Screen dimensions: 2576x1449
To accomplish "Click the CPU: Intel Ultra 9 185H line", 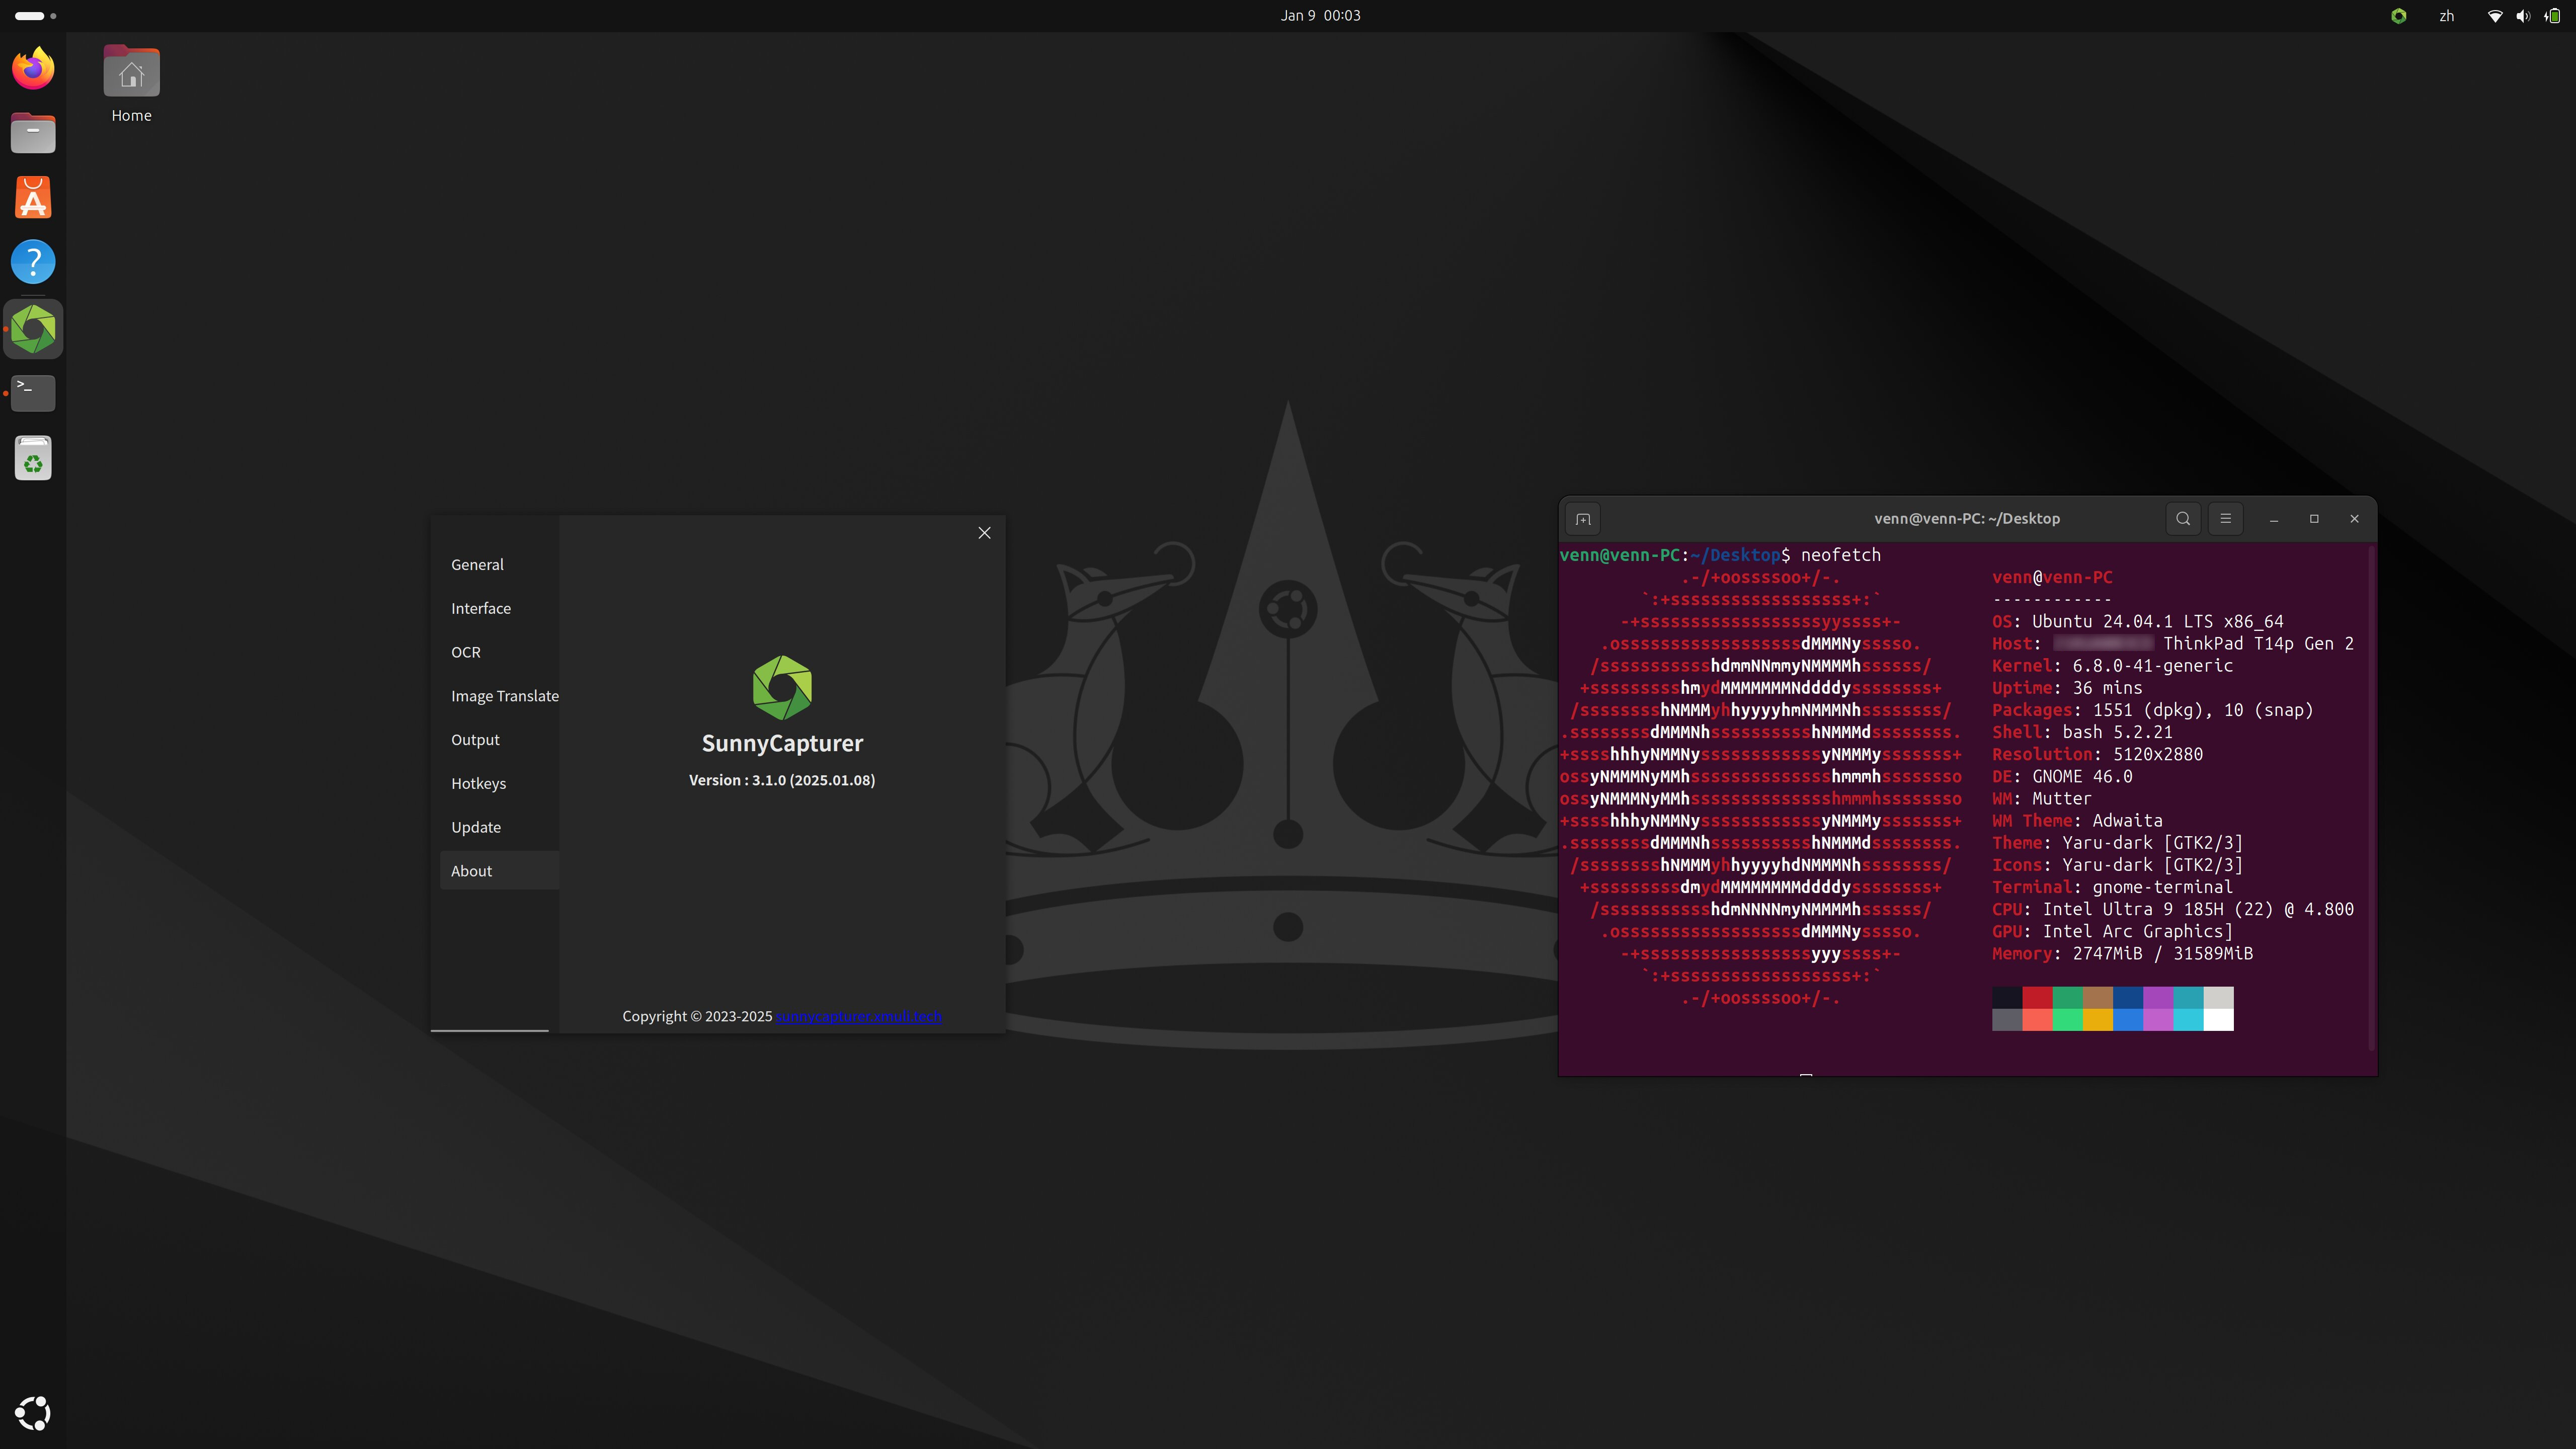I will coord(2173,910).
